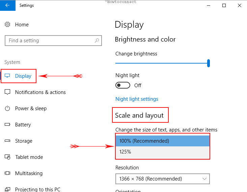Click the Power & sleep icon
The height and width of the screenshot is (192, 247).
pyautogui.click(x=8, y=109)
